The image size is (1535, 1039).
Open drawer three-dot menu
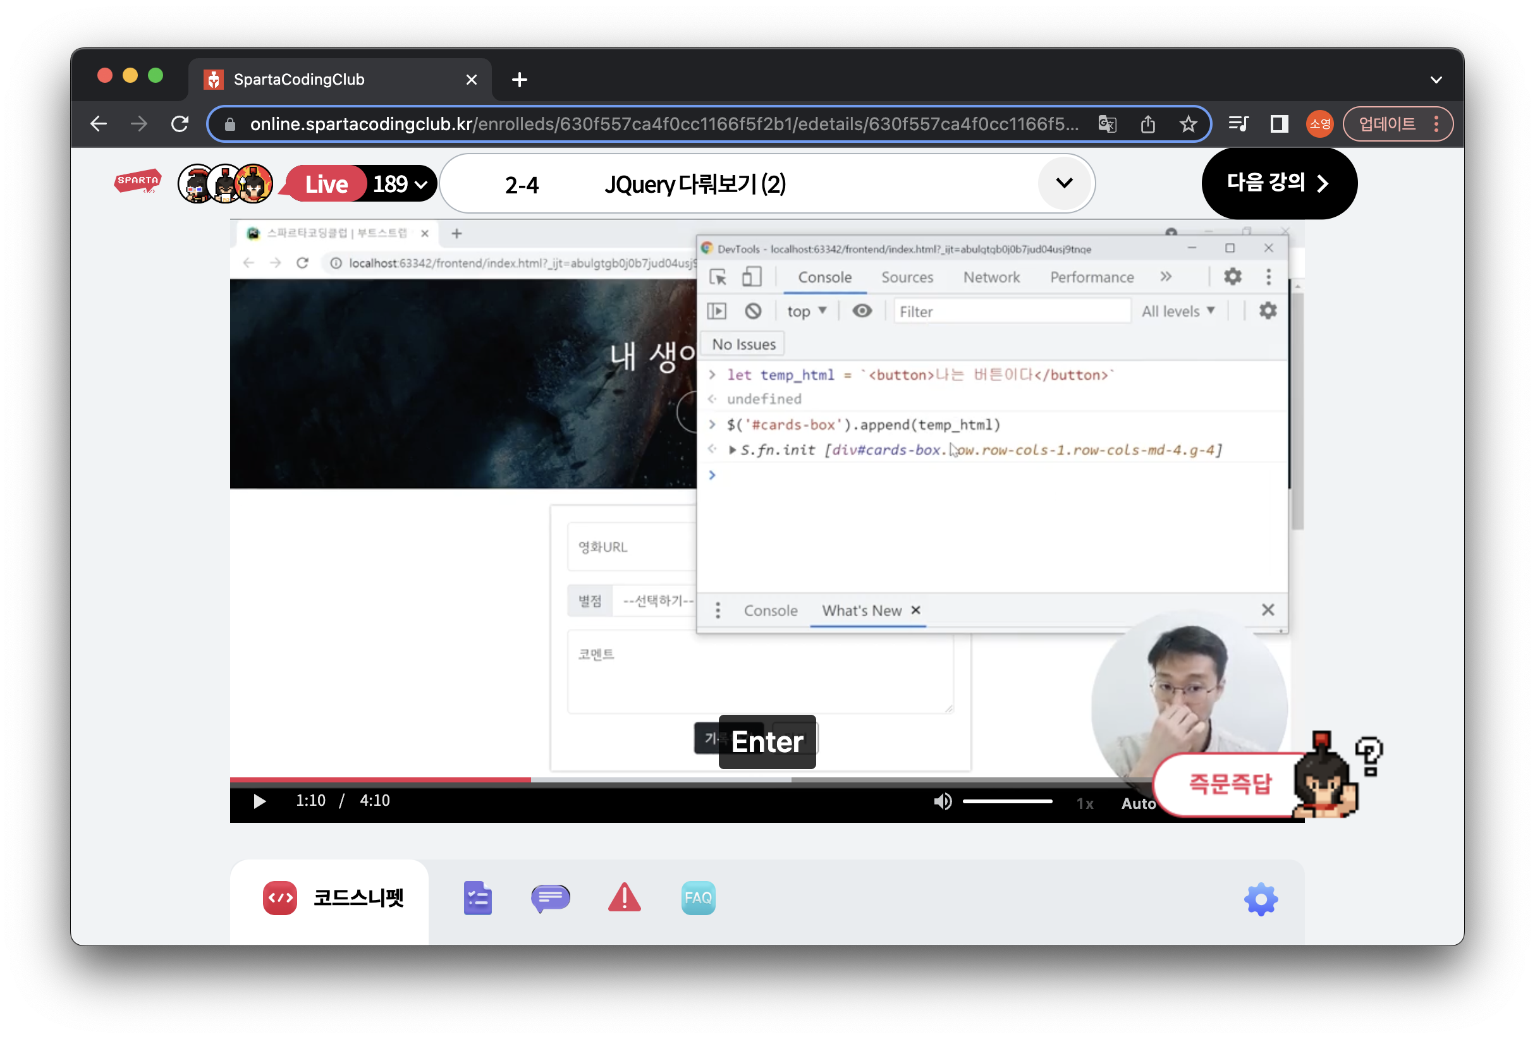[718, 611]
